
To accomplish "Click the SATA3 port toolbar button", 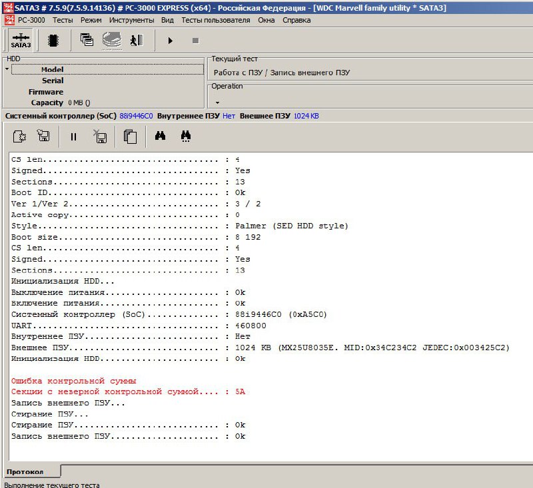I will (21, 41).
